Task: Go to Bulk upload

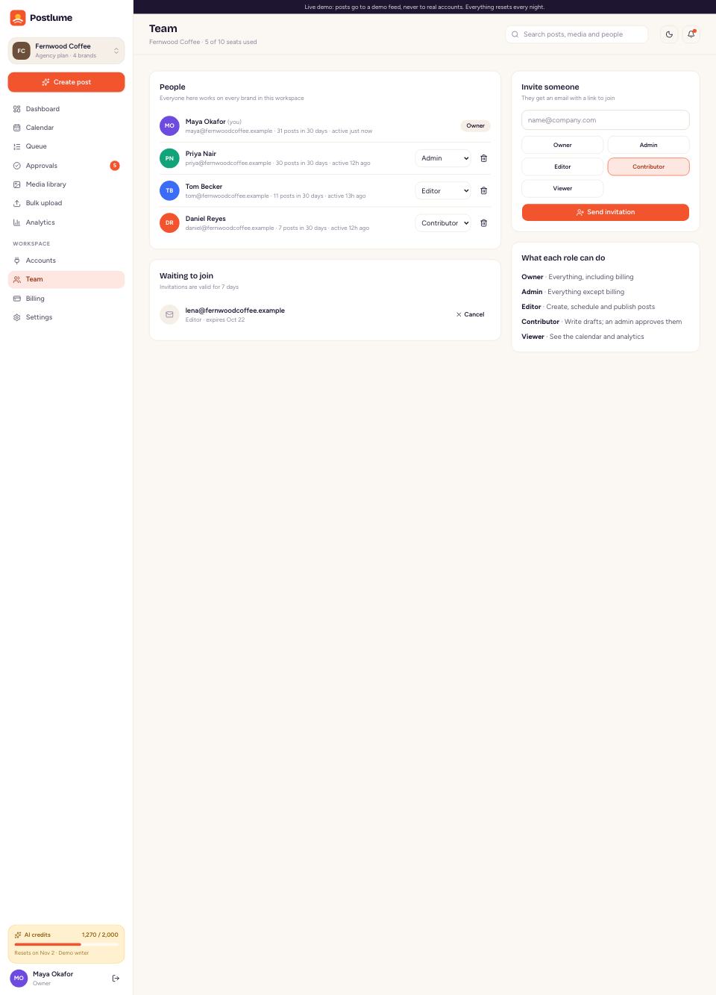Action: [x=66, y=203]
